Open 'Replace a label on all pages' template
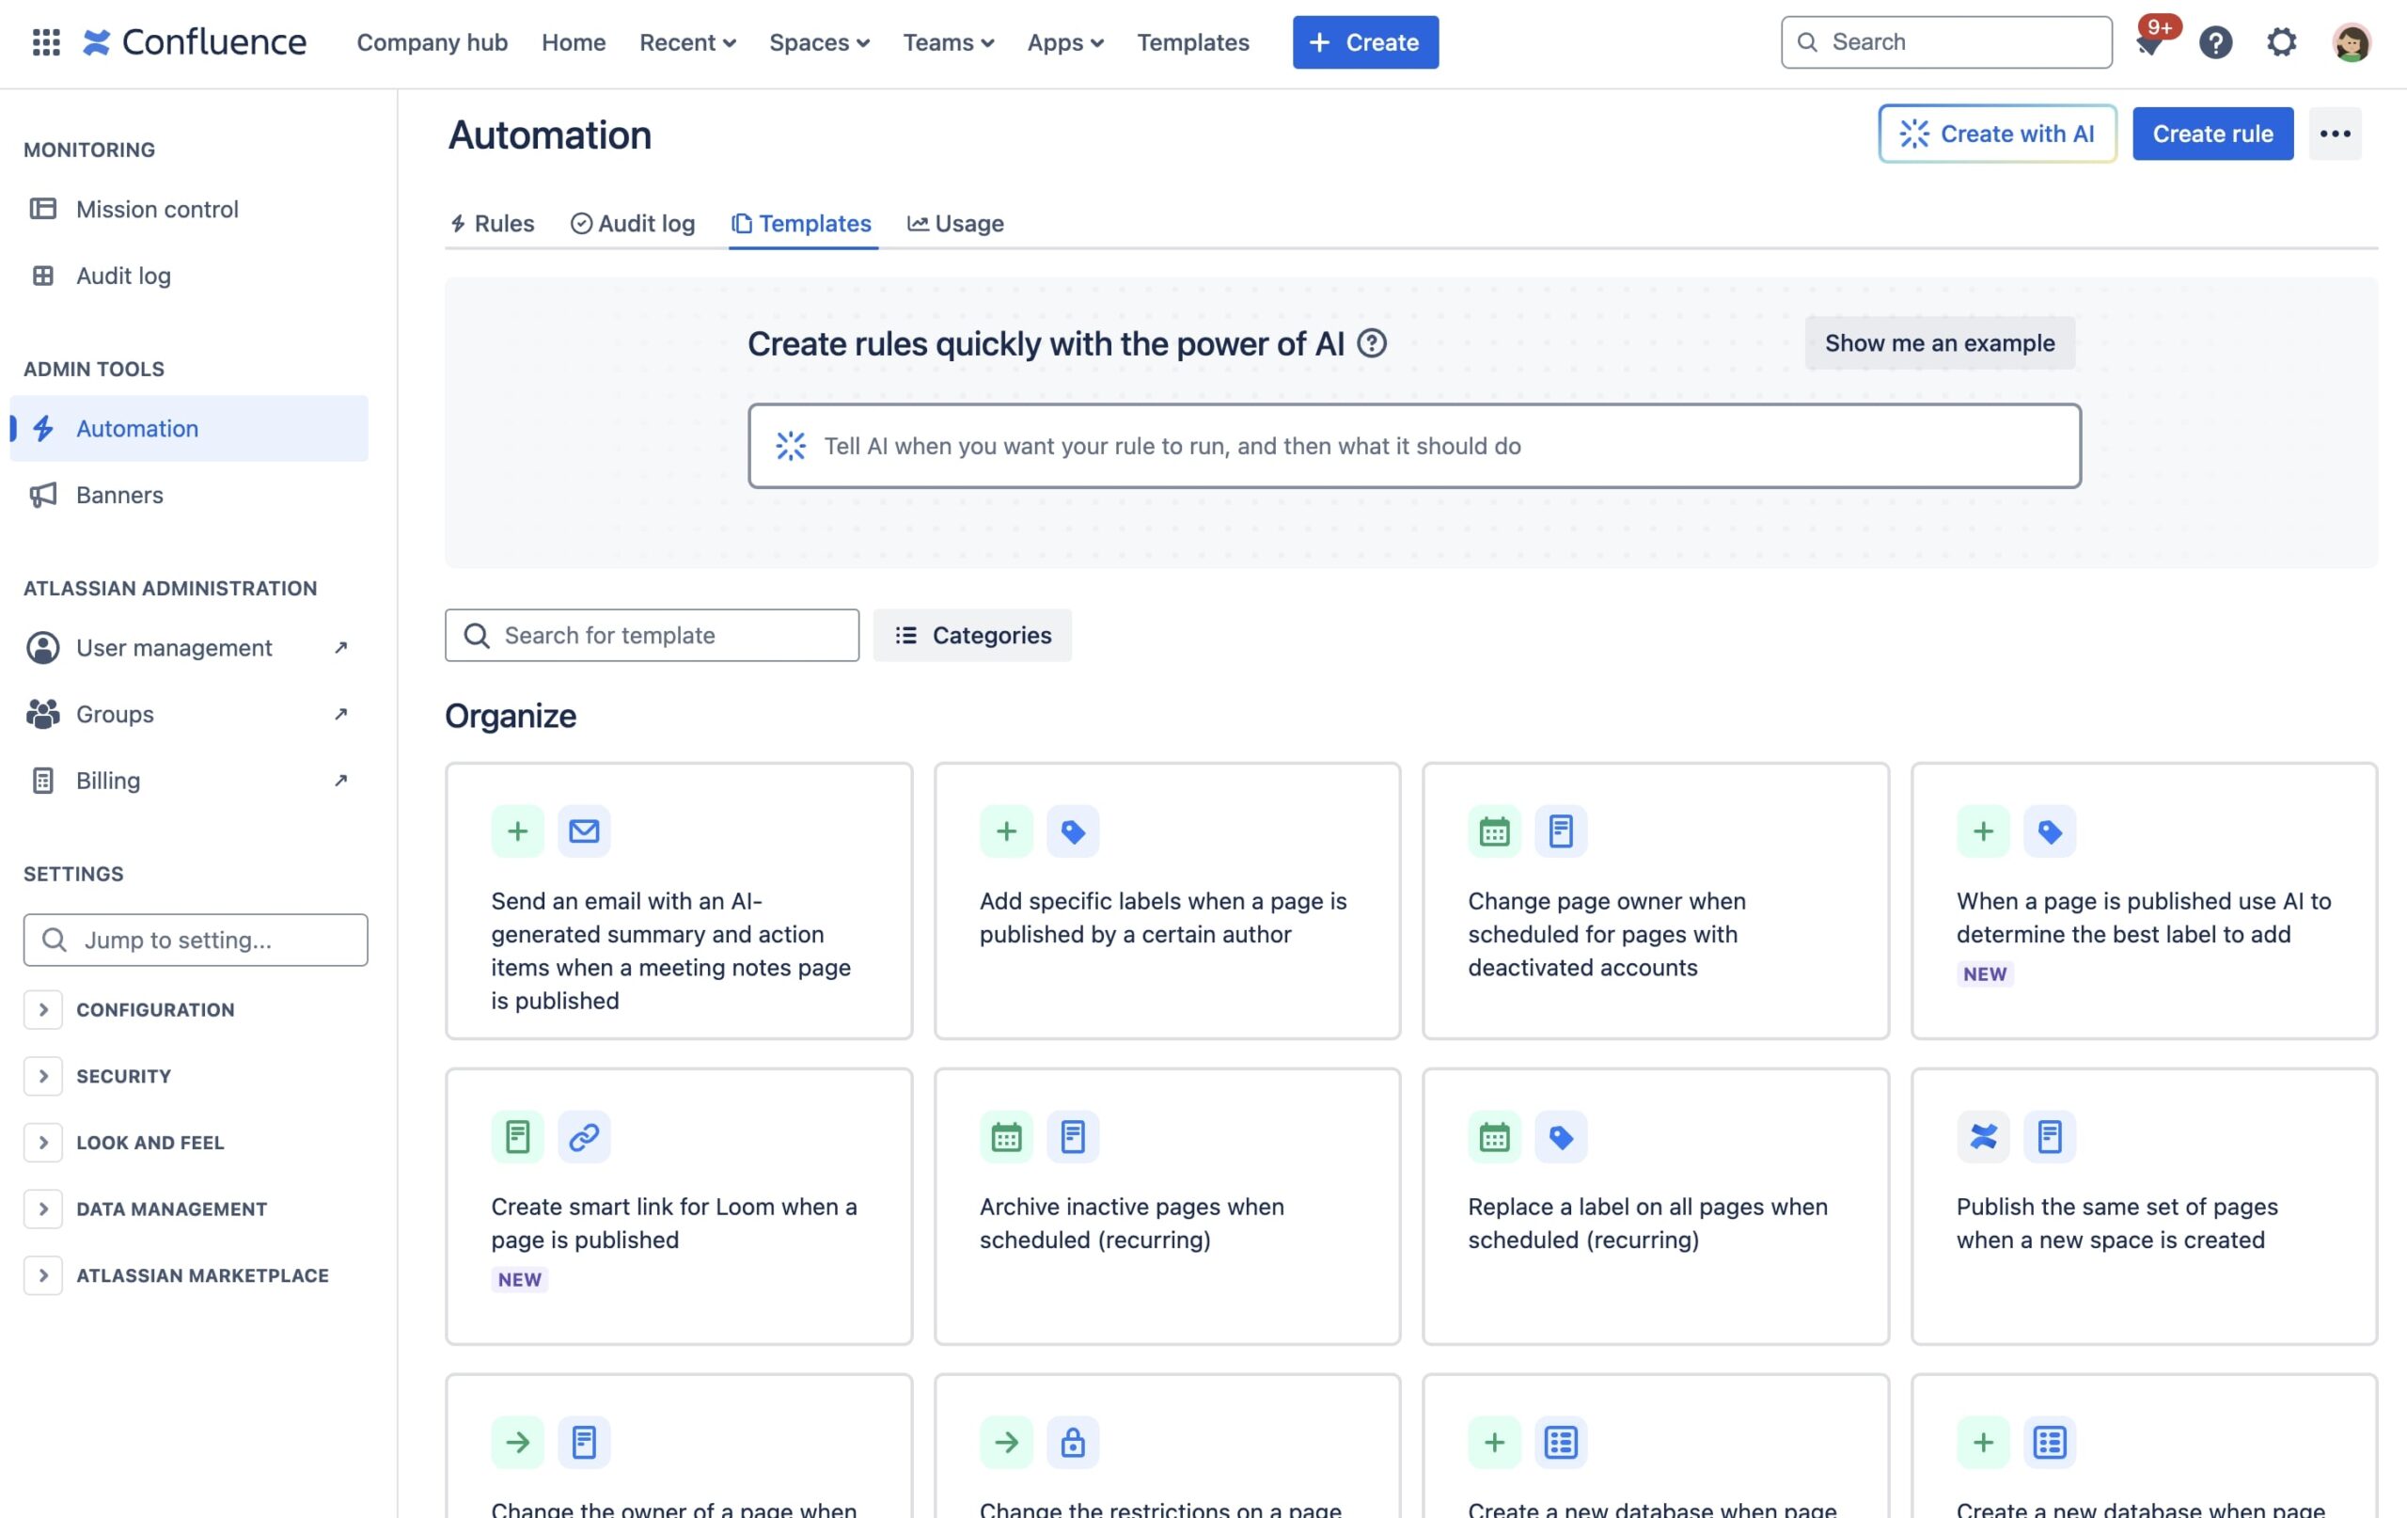The height and width of the screenshot is (1518, 2407). click(x=1656, y=1207)
